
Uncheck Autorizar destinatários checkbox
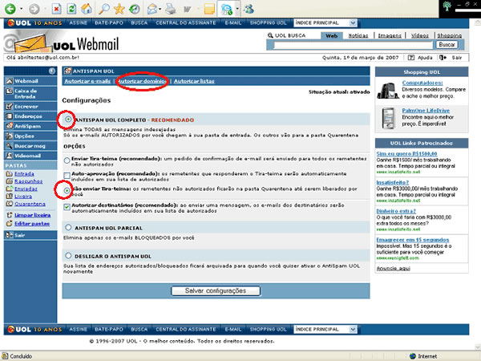point(67,206)
